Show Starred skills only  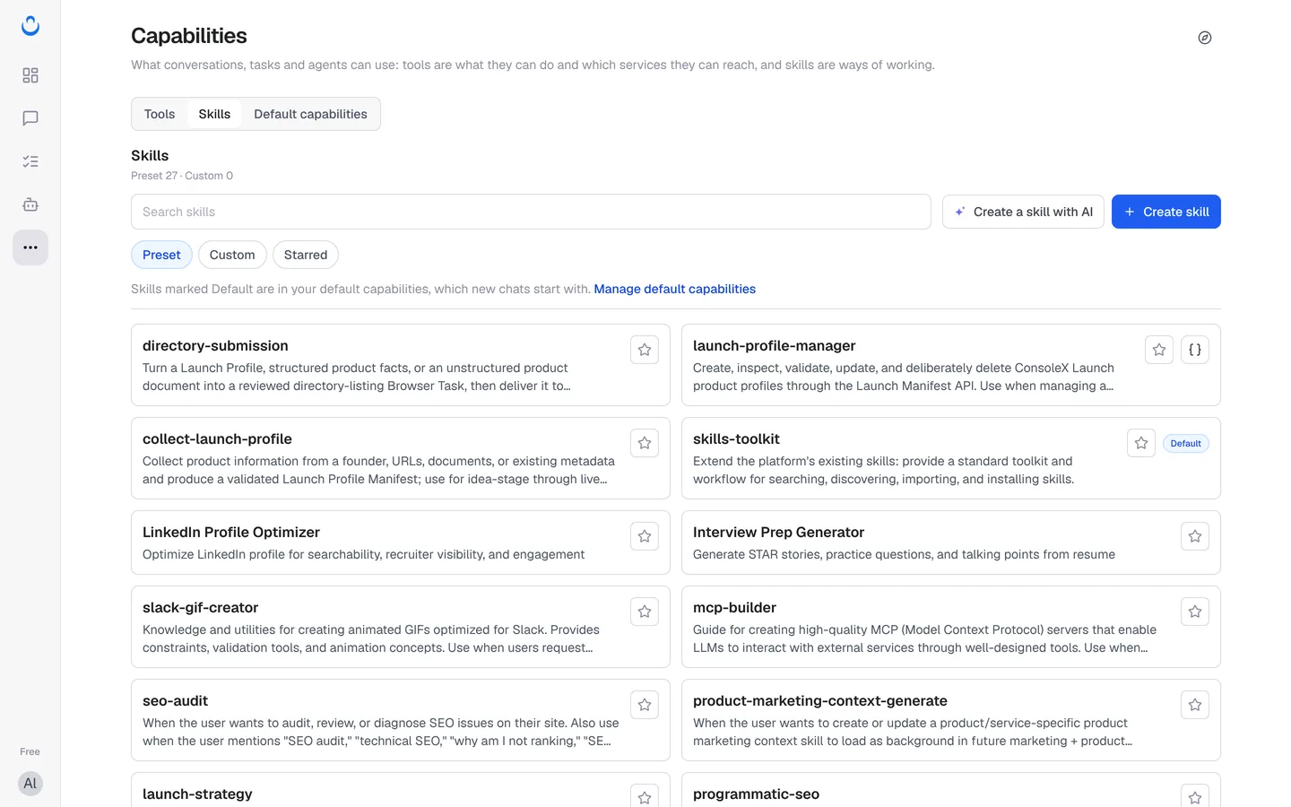(x=306, y=255)
